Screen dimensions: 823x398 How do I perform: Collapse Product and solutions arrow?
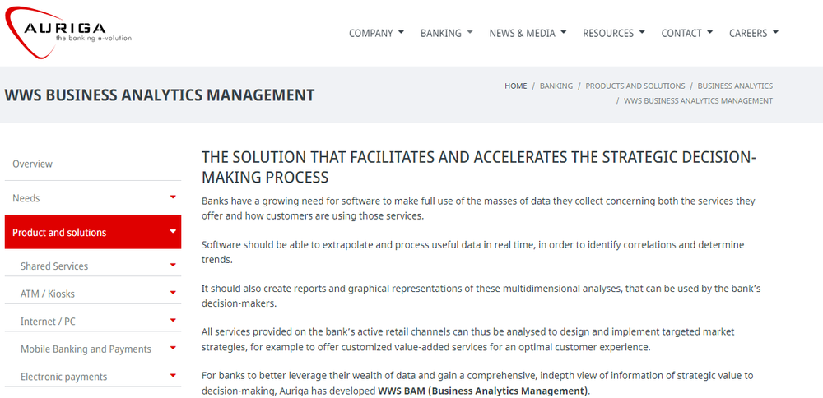click(173, 231)
